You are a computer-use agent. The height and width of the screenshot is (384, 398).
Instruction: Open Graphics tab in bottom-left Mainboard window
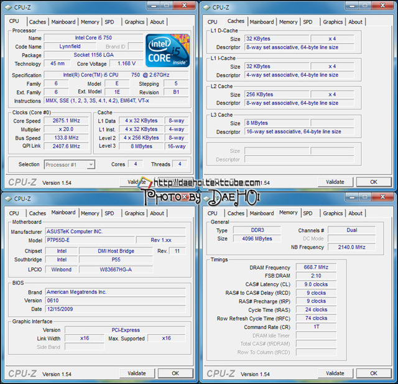[x=134, y=213]
